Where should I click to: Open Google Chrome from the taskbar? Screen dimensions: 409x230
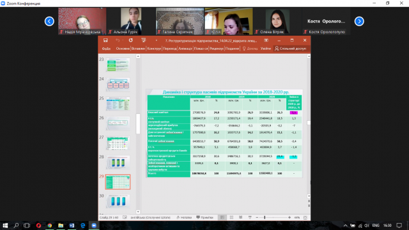tap(50, 226)
